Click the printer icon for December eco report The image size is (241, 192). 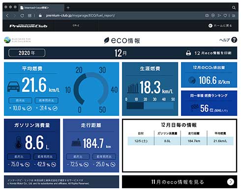pyautogui.click(x=188, y=53)
